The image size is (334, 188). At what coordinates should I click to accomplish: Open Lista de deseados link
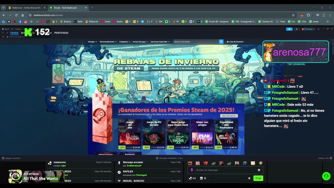235,42
